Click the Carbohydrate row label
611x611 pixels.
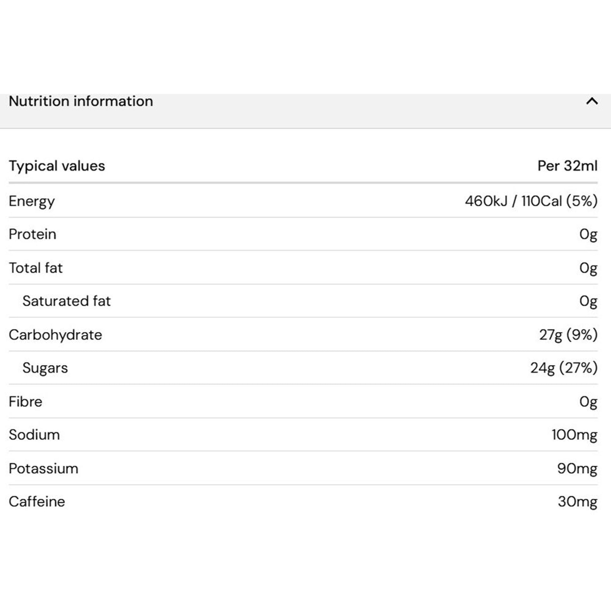(56, 335)
